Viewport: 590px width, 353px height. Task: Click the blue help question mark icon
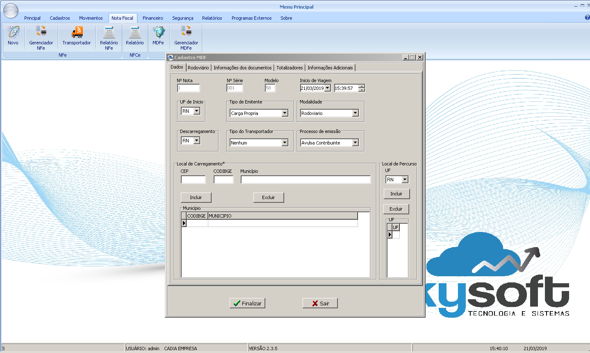587,18
